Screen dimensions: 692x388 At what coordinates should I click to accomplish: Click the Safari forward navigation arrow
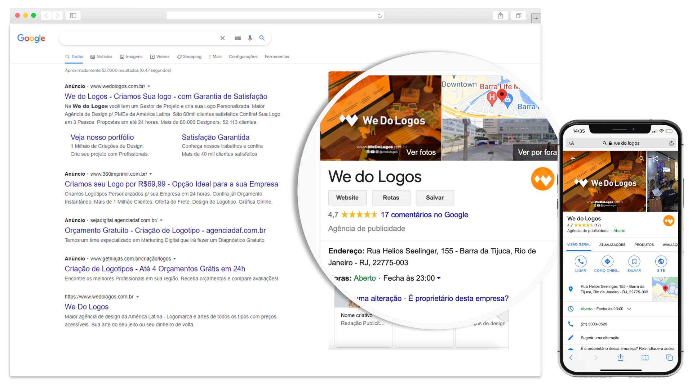(x=57, y=15)
